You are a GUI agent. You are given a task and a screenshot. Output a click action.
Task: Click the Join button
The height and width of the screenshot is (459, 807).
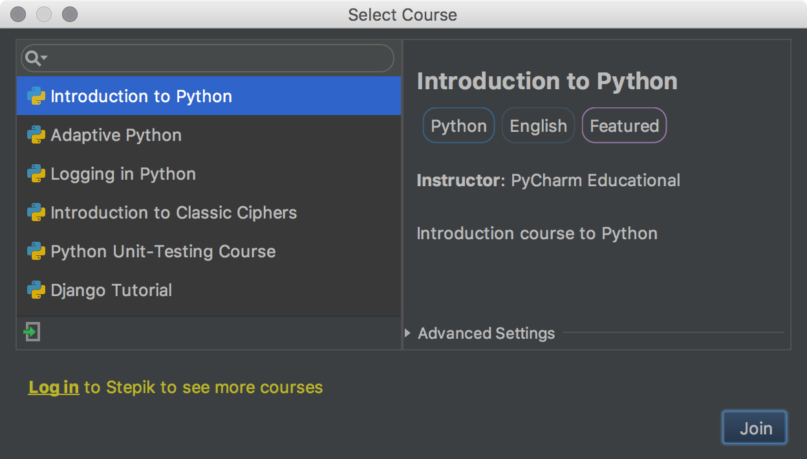tap(755, 428)
